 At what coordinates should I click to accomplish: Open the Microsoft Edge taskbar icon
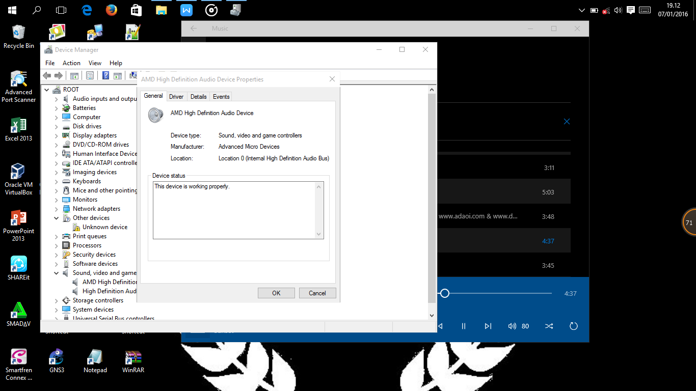87,9
